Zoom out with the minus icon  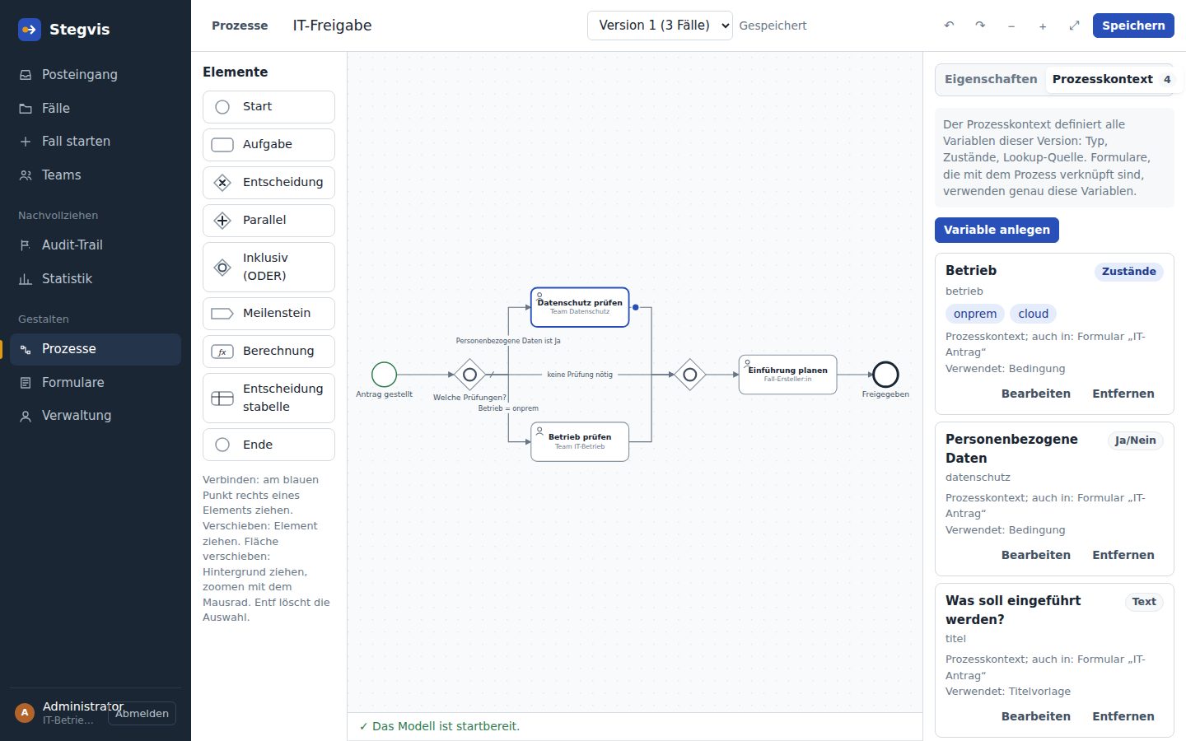click(1011, 26)
